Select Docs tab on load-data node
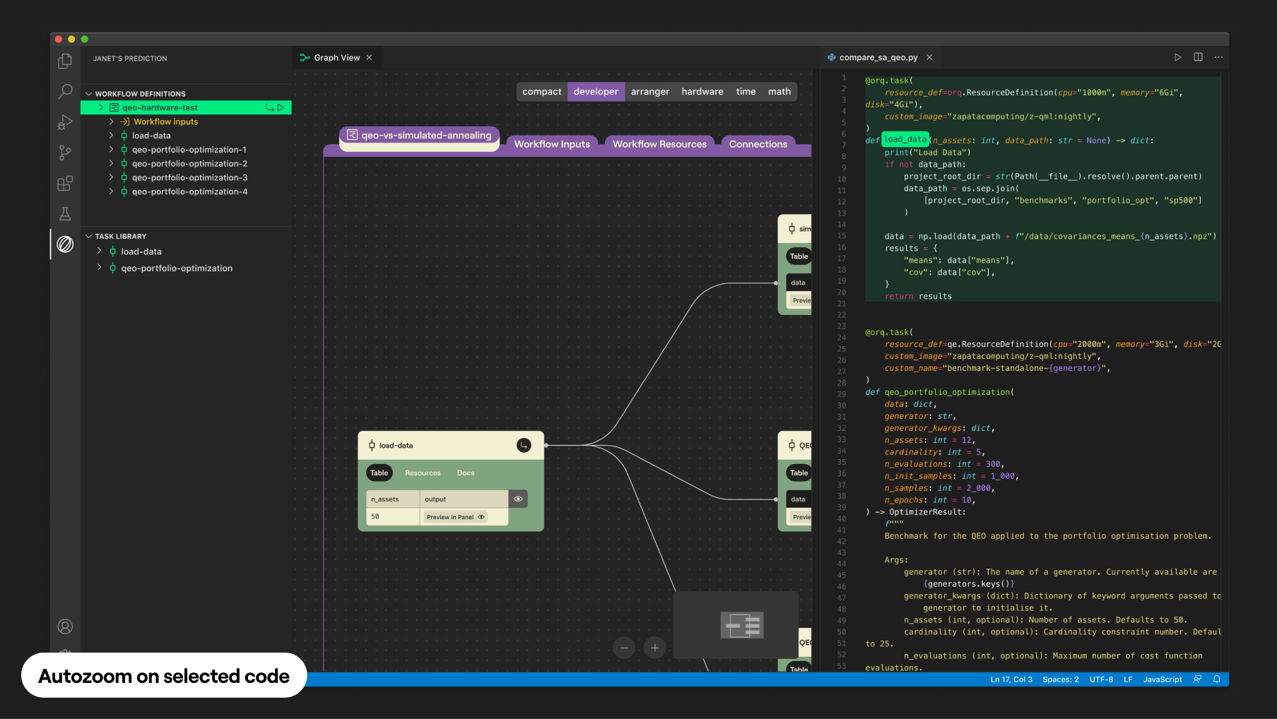Screen dimensions: 1277x719 pyautogui.click(x=466, y=473)
